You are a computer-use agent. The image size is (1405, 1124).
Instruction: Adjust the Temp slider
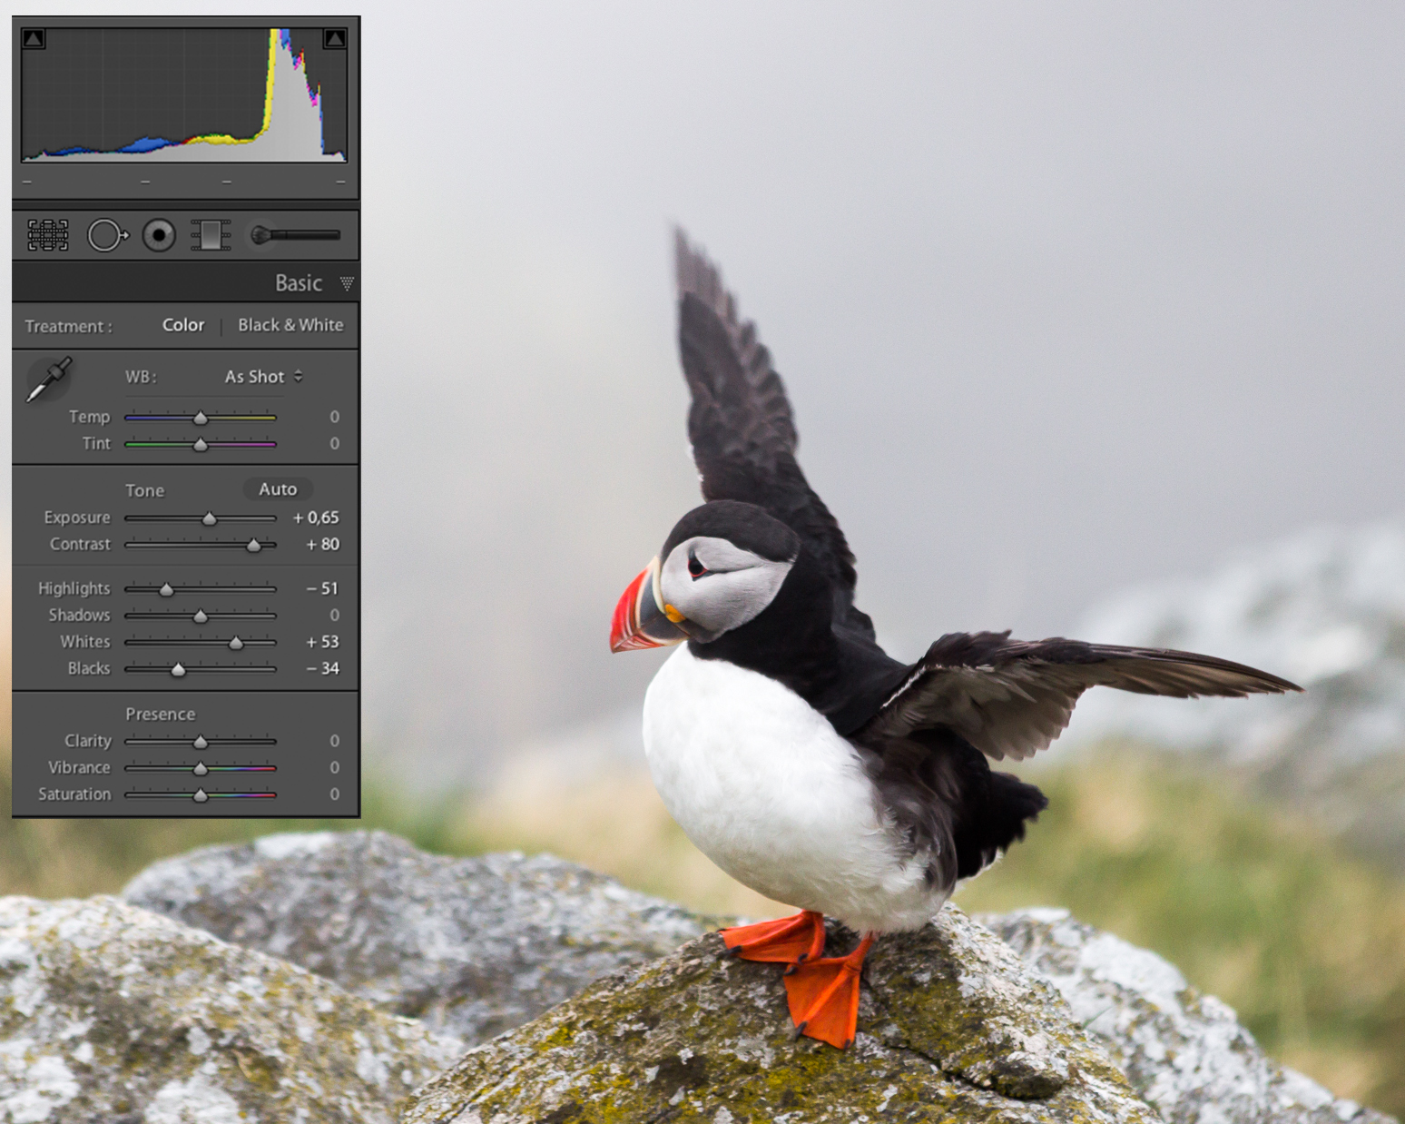[x=201, y=418]
